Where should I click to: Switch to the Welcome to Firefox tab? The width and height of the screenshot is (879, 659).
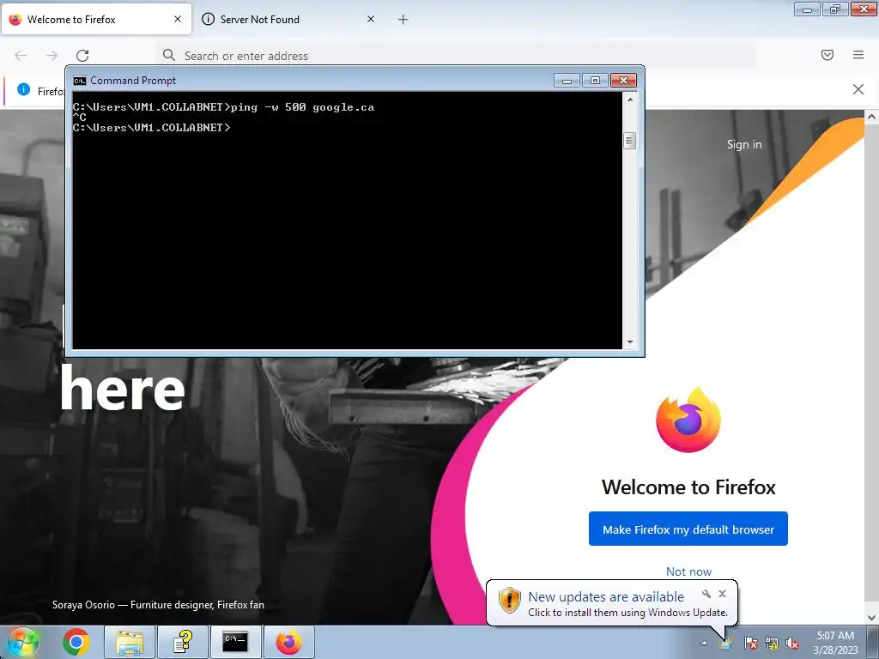[x=96, y=20]
